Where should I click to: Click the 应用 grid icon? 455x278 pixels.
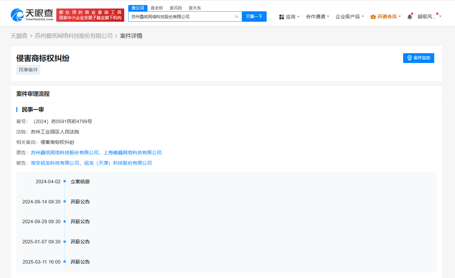click(x=281, y=17)
